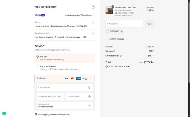The height and width of the screenshot is (117, 190).
Task: Clear the Name on card field
Action: [x=89, y=105]
